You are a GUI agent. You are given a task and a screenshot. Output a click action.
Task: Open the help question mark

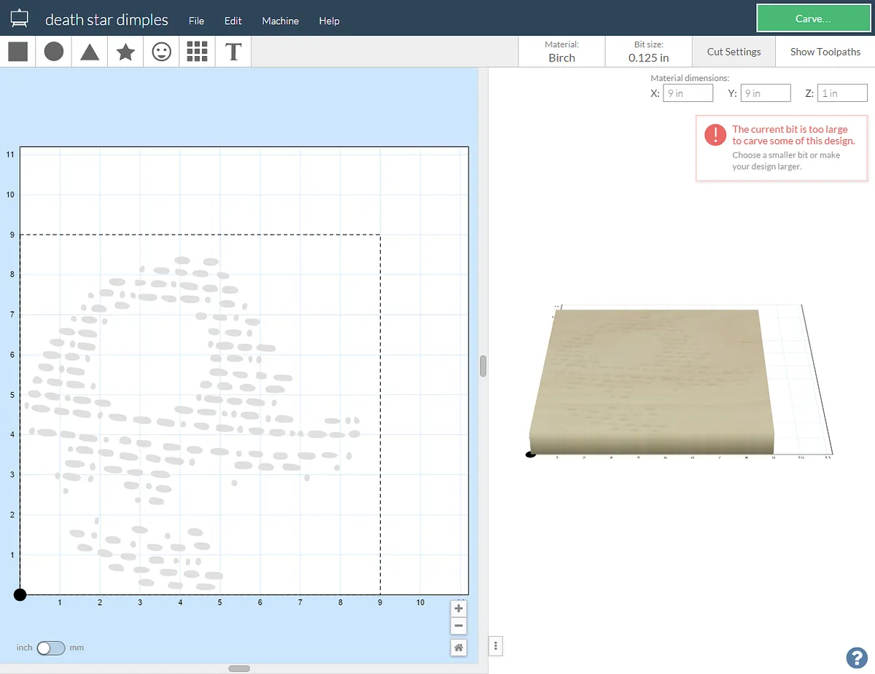(856, 657)
